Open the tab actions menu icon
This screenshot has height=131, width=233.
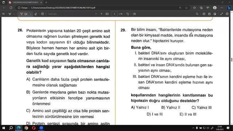pos(4,3)
